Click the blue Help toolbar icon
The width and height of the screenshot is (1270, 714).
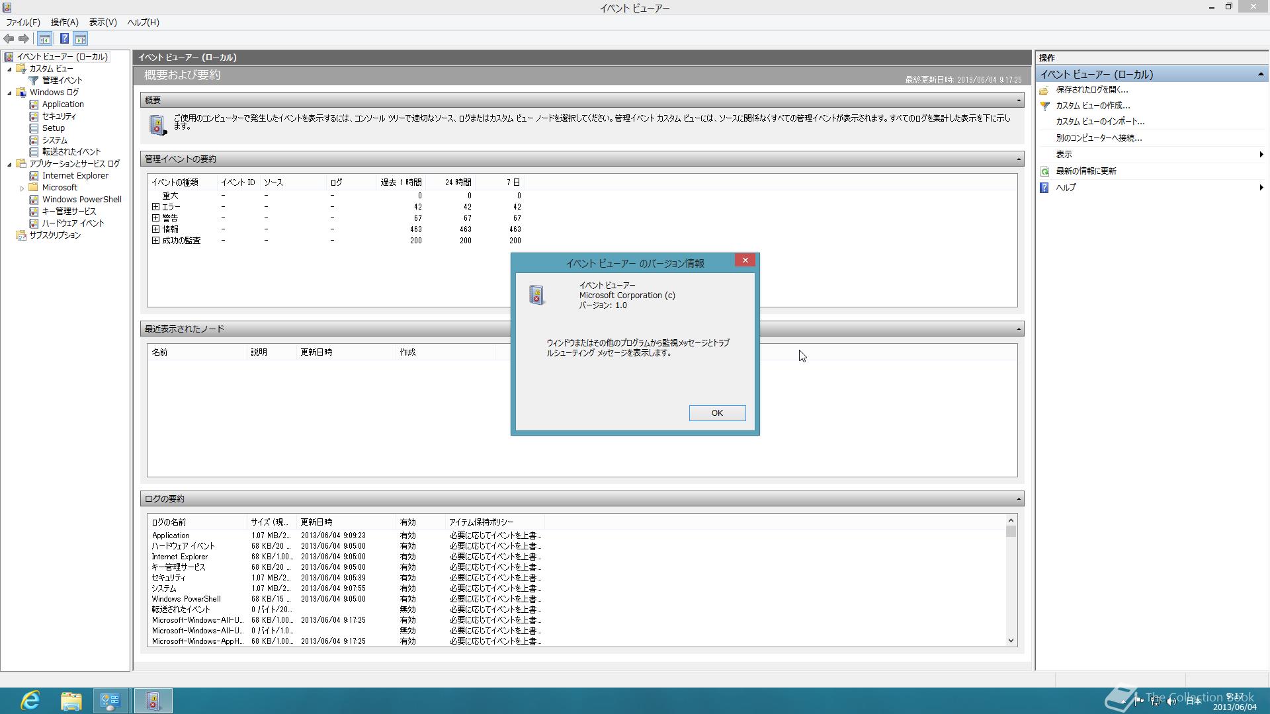pos(64,39)
